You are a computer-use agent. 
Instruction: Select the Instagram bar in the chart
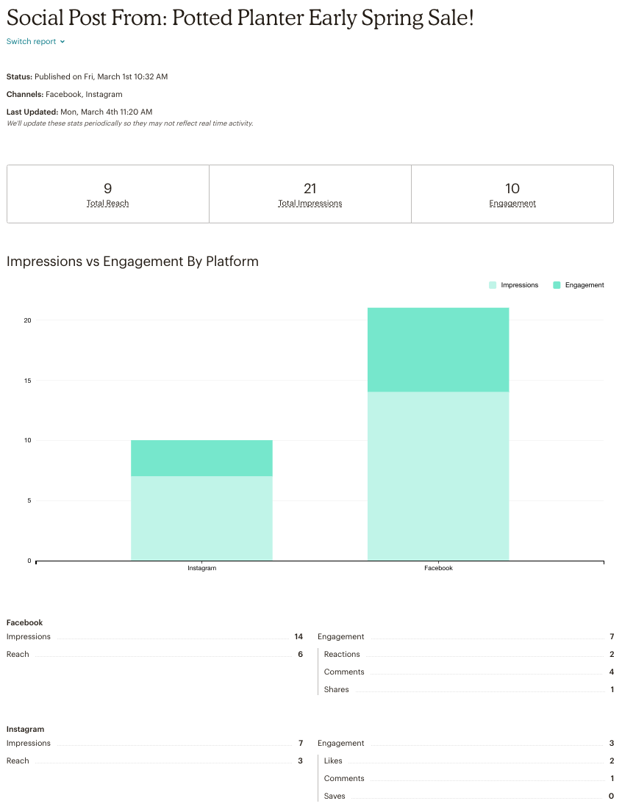[201, 500]
